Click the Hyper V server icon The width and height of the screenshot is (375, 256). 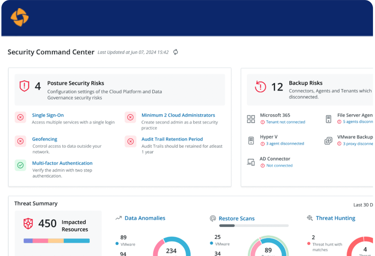coord(251,141)
